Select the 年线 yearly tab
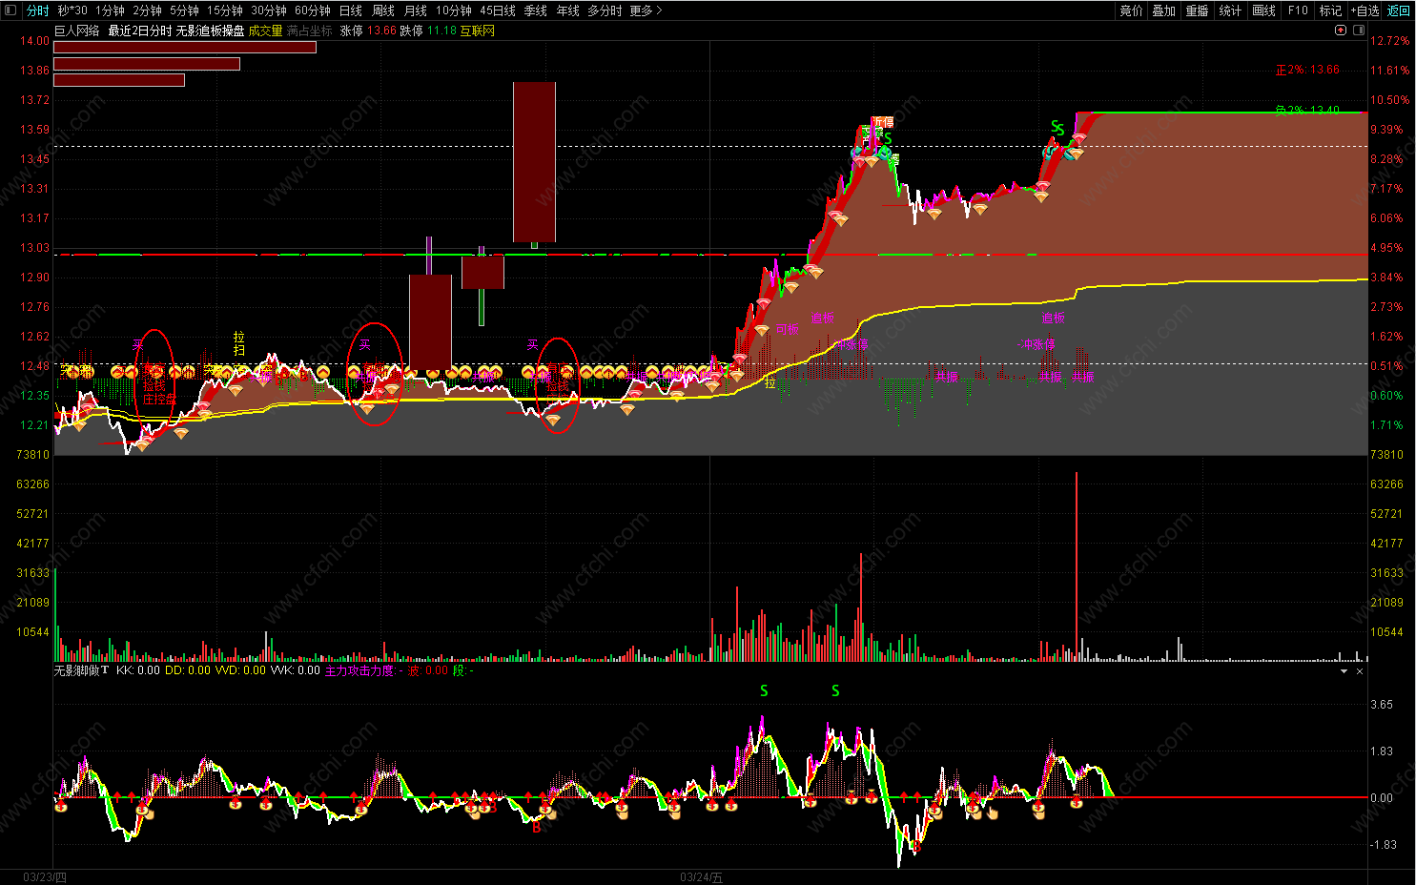This screenshot has width=1416, height=885. click(568, 10)
